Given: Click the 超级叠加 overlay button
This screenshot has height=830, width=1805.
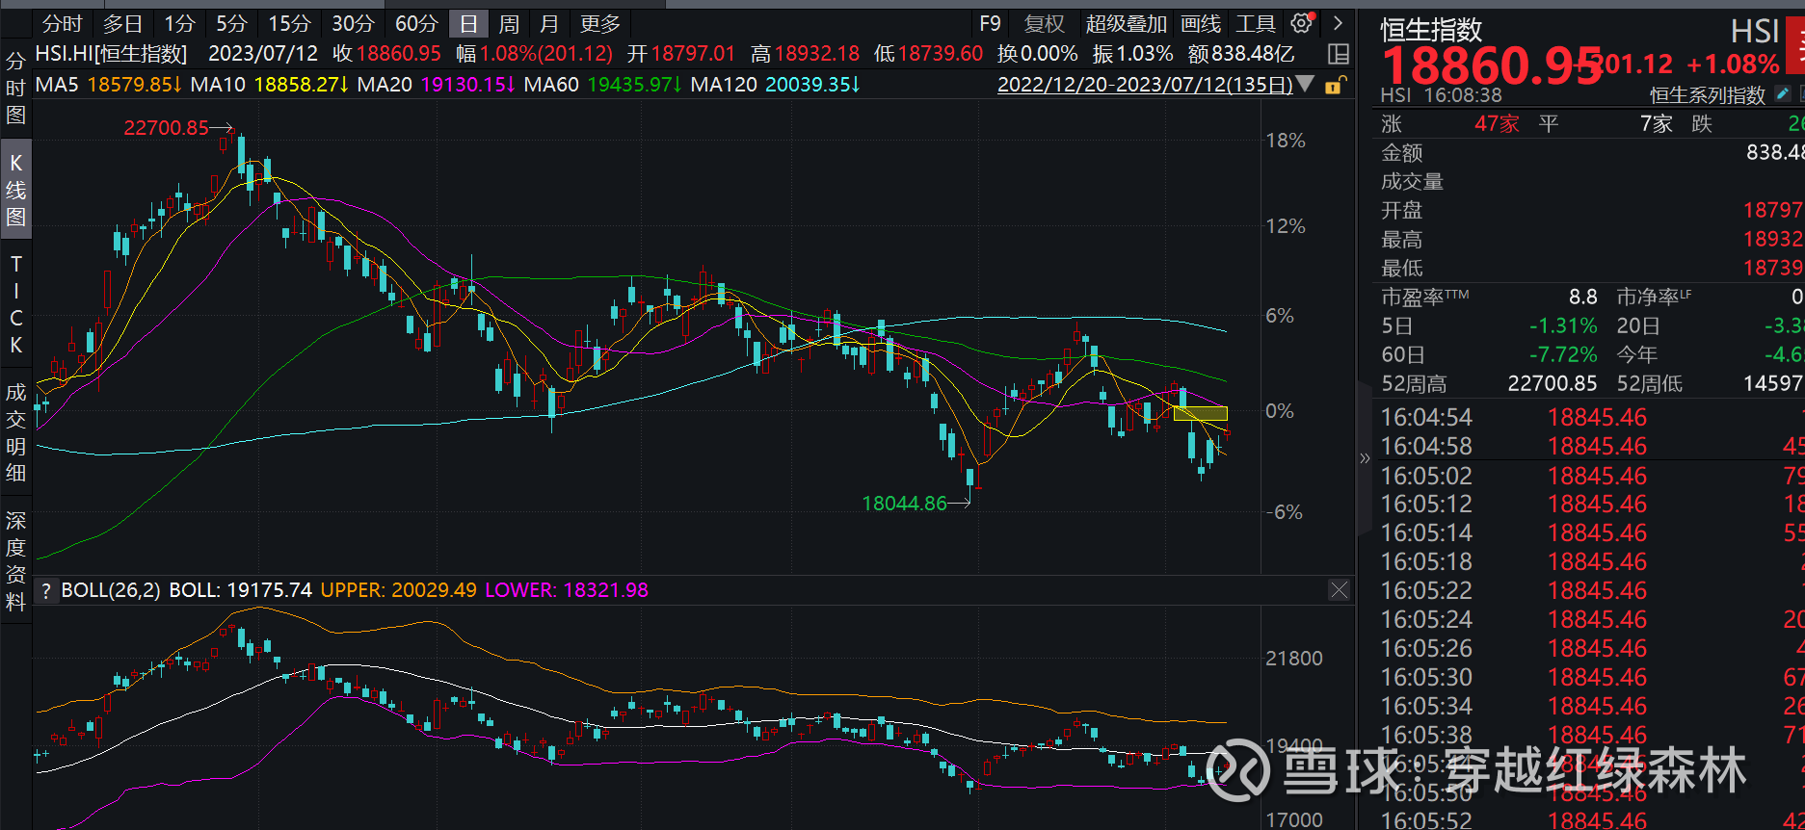Looking at the screenshot, I should pyautogui.click(x=1126, y=24).
